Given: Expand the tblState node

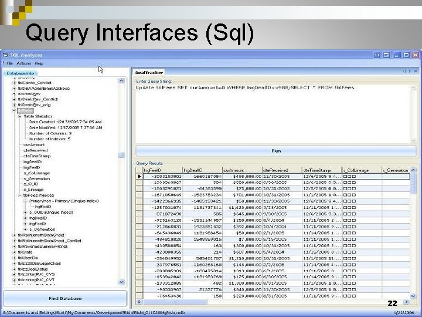Looking at the screenshot, I should [x=14, y=252].
